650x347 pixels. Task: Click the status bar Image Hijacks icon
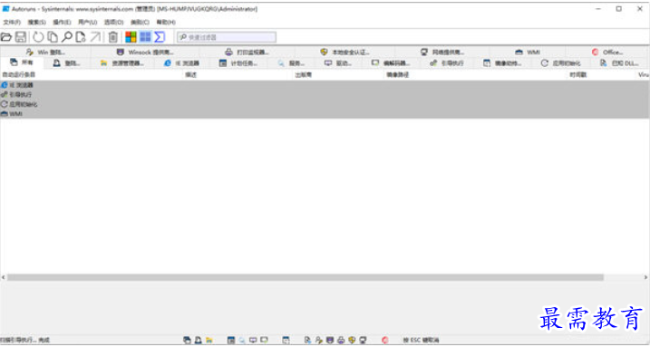286,341
